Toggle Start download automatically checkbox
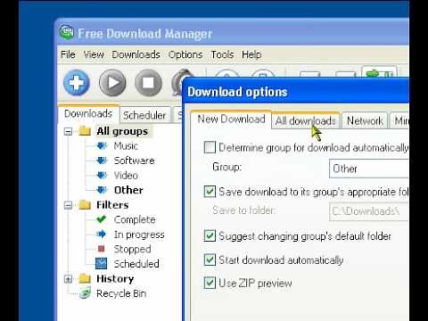The width and height of the screenshot is (428, 321). 210,259
